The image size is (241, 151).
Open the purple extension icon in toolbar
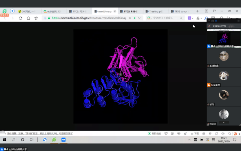click(189, 18)
